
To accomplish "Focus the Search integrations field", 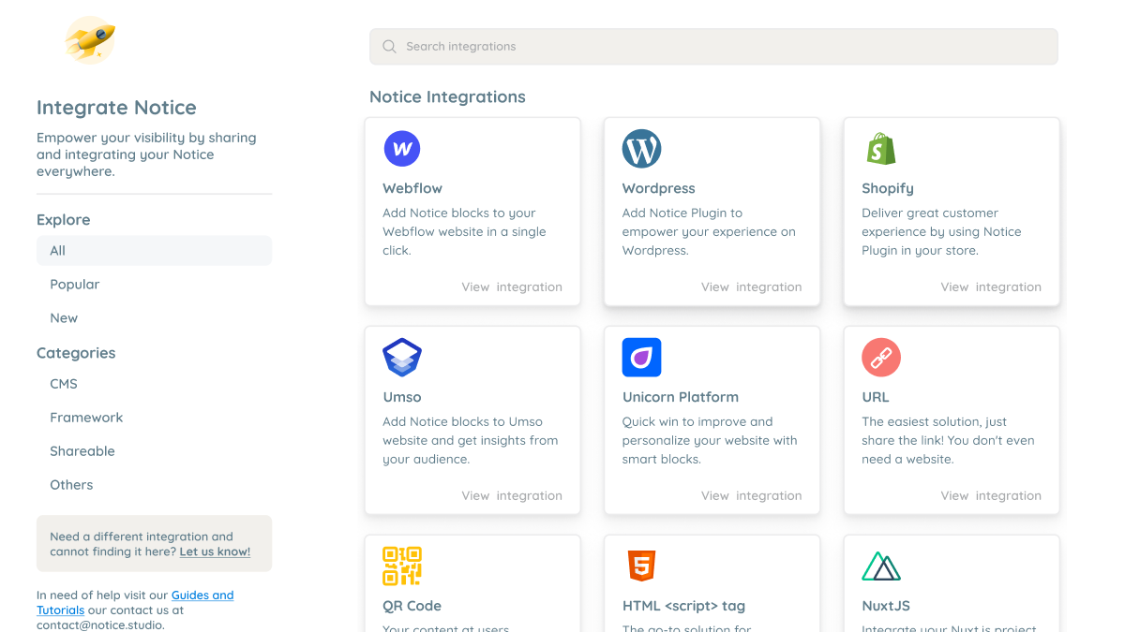I will pos(713,47).
